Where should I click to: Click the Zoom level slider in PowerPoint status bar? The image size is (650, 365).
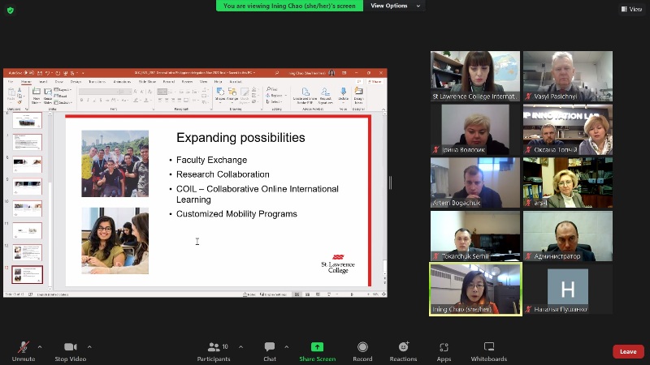pos(353,294)
